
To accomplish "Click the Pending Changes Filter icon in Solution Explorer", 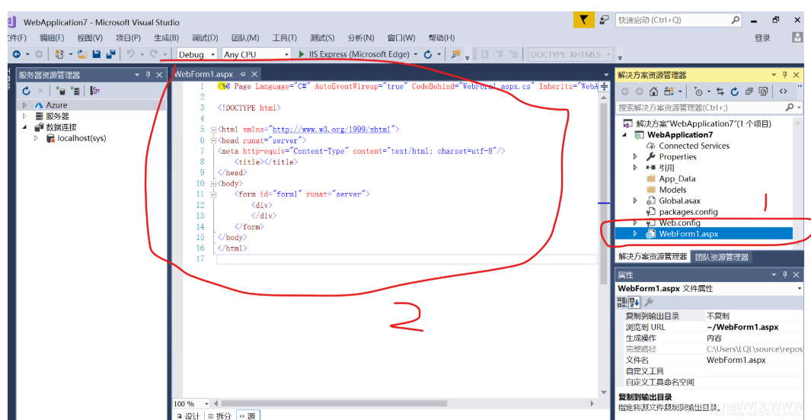I will tap(699, 91).
